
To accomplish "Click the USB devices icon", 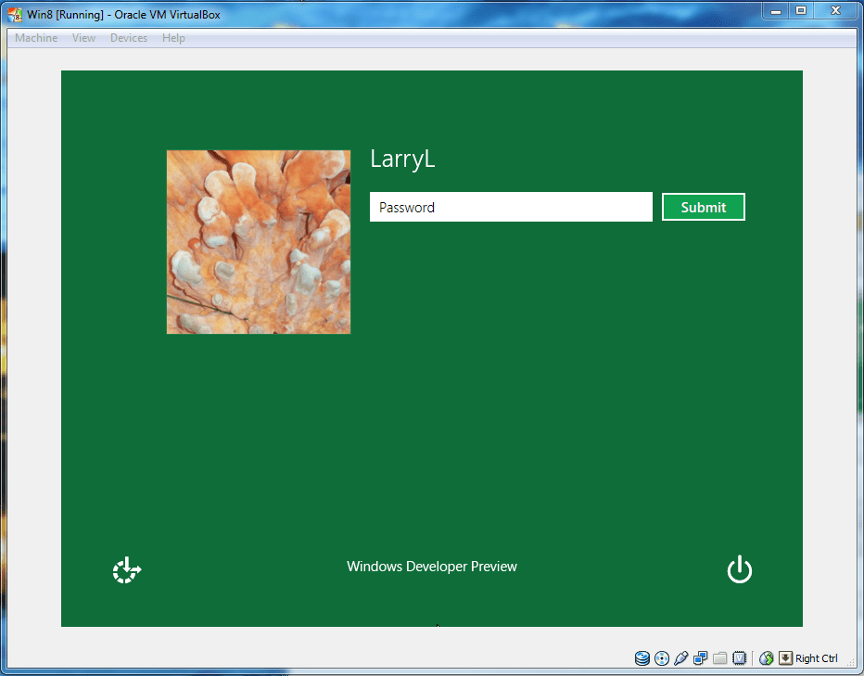I will coord(681,657).
